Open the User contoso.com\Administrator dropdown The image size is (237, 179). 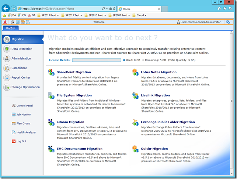tap(200, 22)
